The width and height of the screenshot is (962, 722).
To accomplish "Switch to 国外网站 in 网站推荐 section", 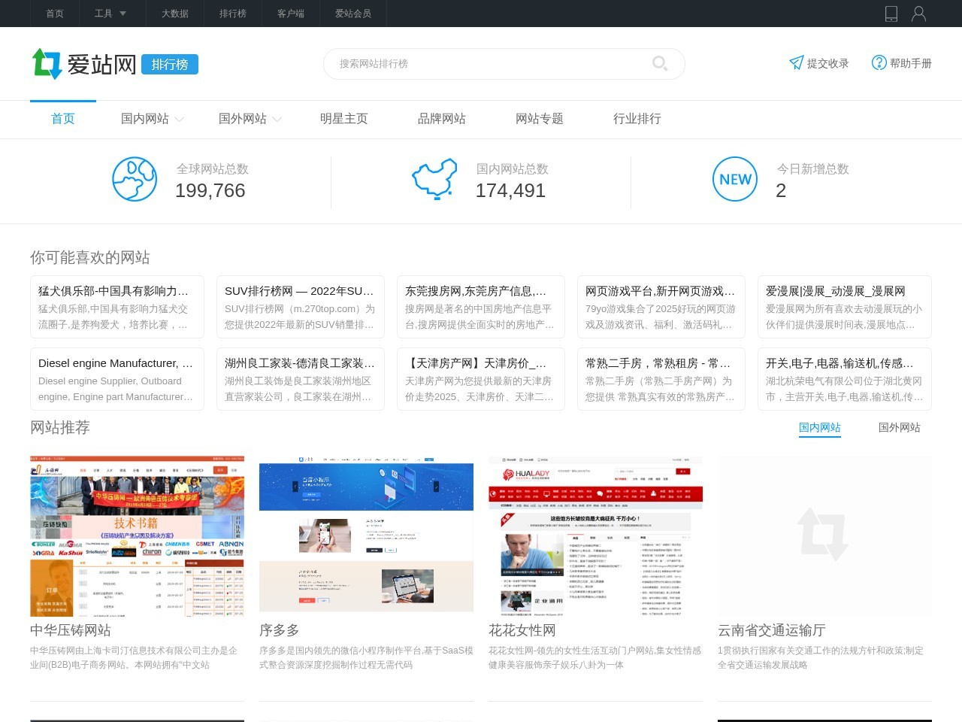I will click(899, 427).
